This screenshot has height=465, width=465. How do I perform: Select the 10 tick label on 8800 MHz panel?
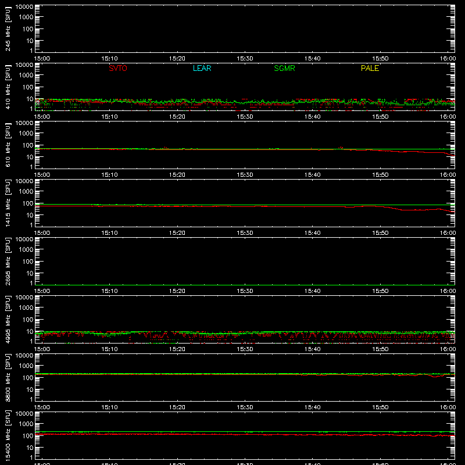click(30, 389)
